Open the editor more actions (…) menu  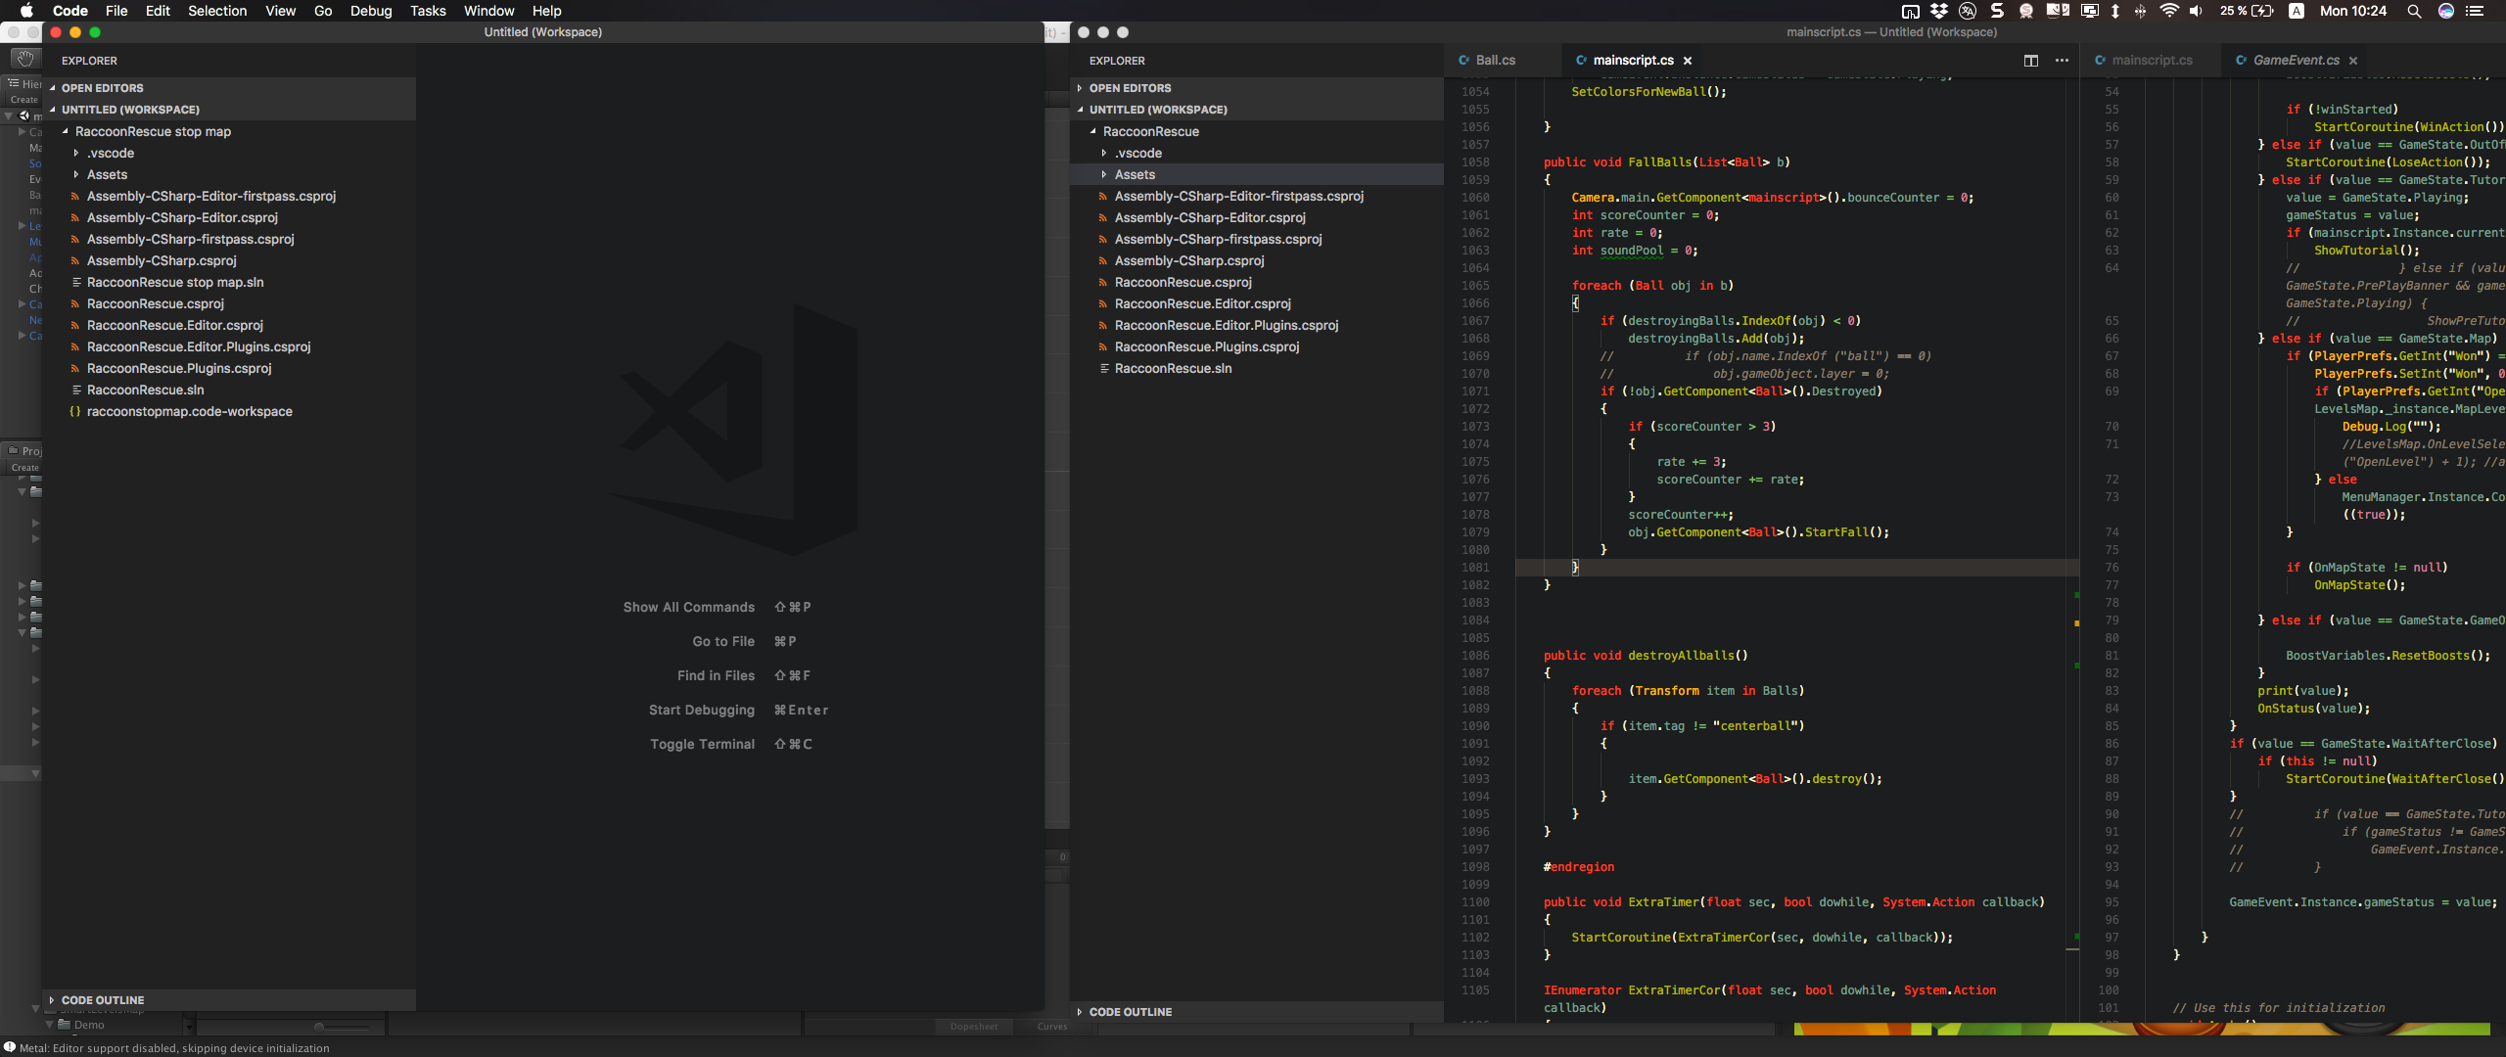pos(2062,60)
